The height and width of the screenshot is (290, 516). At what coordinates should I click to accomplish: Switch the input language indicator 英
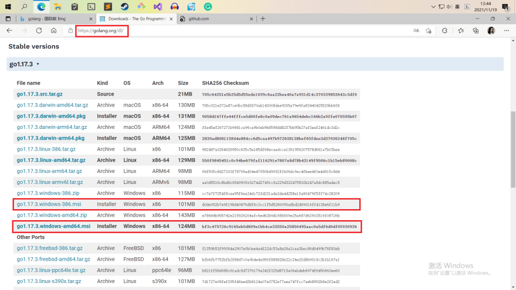coord(457,6)
